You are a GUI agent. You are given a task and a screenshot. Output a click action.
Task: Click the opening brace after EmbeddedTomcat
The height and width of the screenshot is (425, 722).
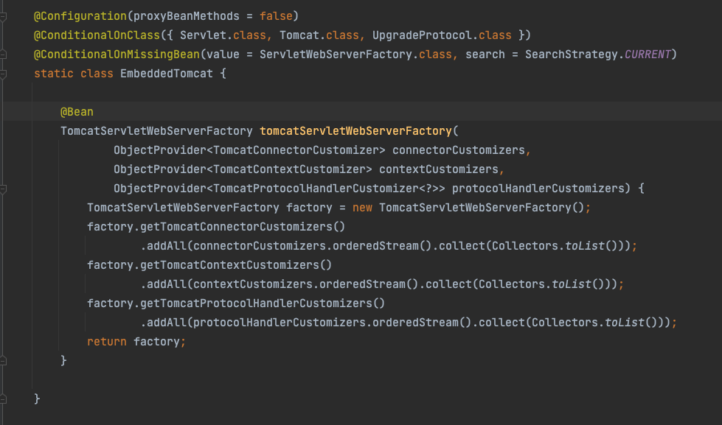[223, 74]
